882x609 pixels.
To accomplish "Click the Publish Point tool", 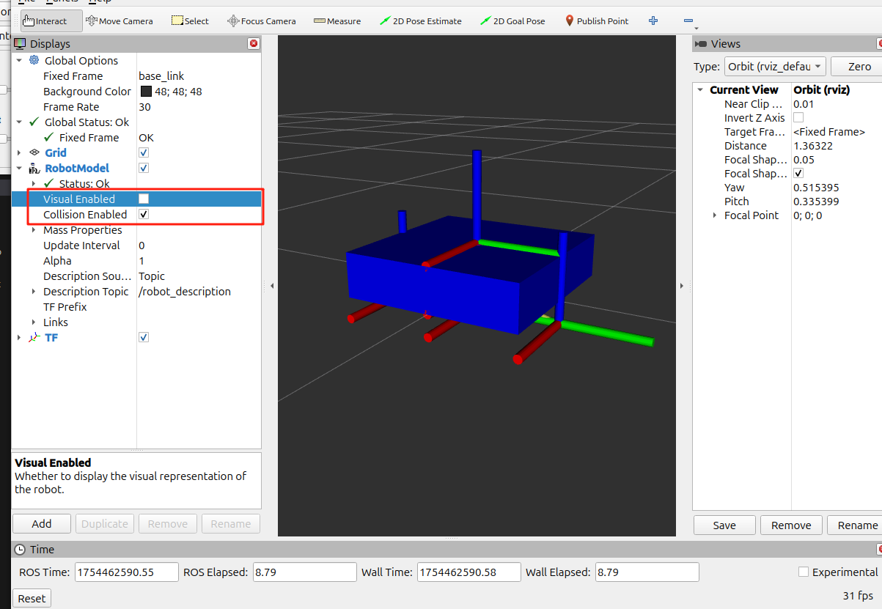I will tap(596, 21).
